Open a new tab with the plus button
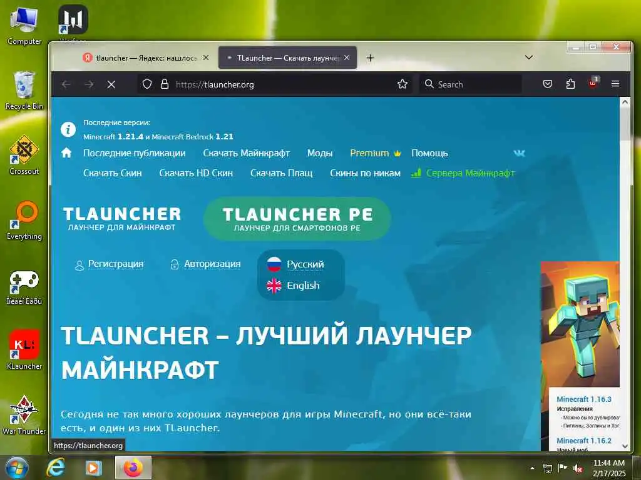Image resolution: width=641 pixels, height=480 pixels. [x=370, y=58]
